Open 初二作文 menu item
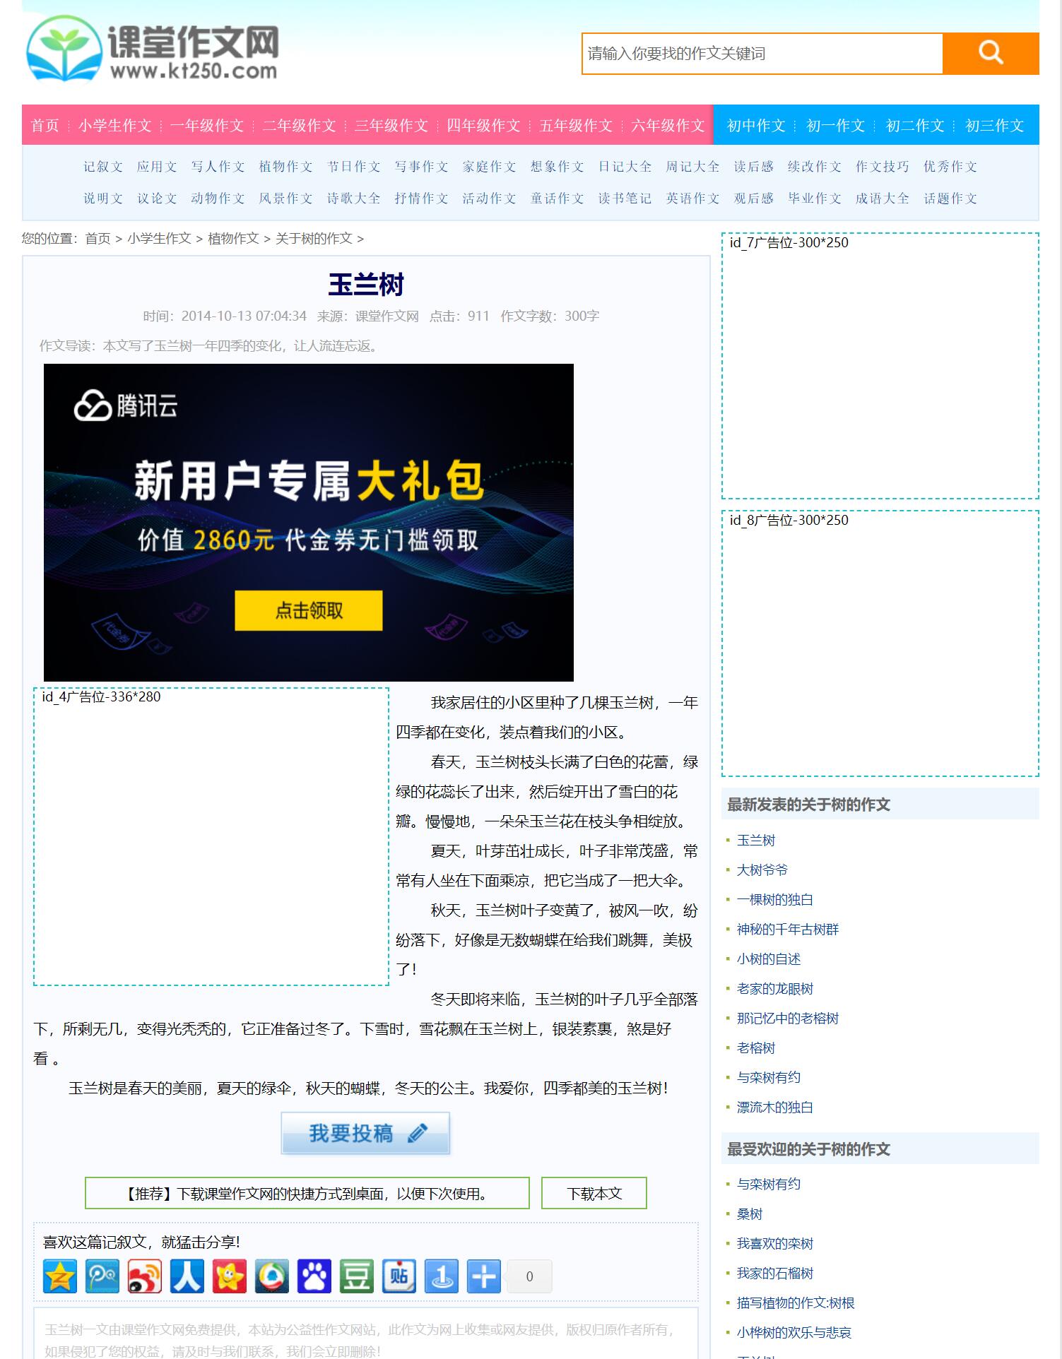The image size is (1062, 1359). point(915,125)
